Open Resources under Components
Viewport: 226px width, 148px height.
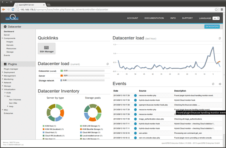(x=11, y=48)
